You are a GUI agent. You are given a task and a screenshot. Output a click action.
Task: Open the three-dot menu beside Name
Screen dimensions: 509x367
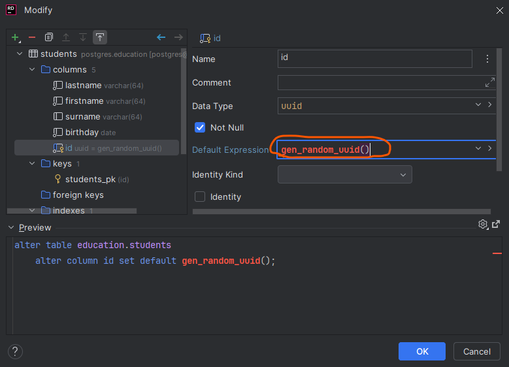pyautogui.click(x=487, y=59)
